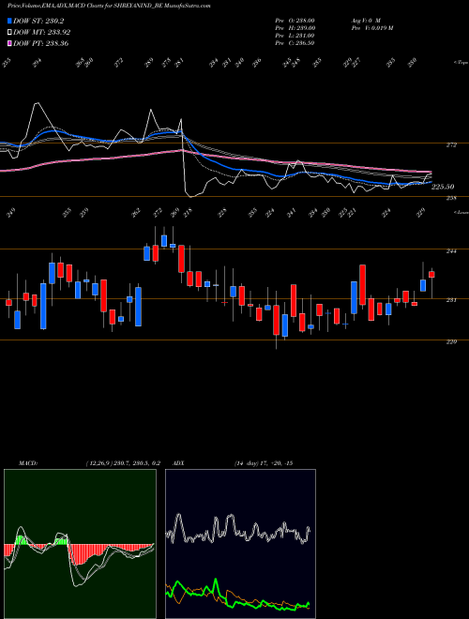This screenshot has height=619, width=469.
Task: Click the white DOW MT legend swatch
Action: tap(9, 33)
